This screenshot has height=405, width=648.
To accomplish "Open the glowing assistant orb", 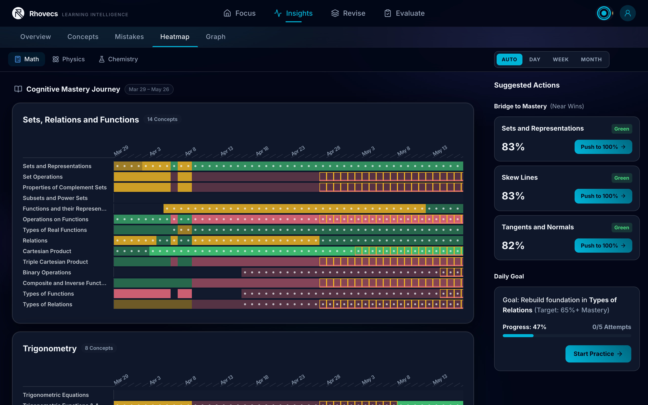I will tap(604, 13).
